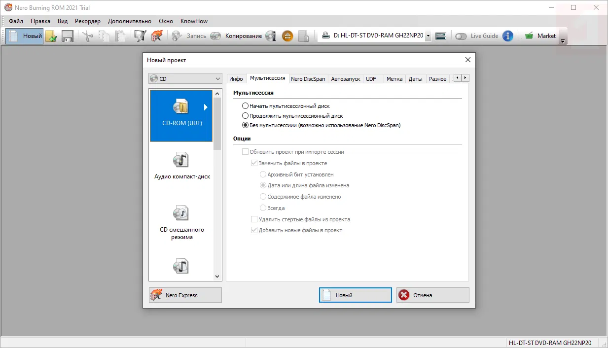Image resolution: width=608 pixels, height=348 pixels.
Task: Switch to the Автозапуск tab
Action: tap(346, 79)
